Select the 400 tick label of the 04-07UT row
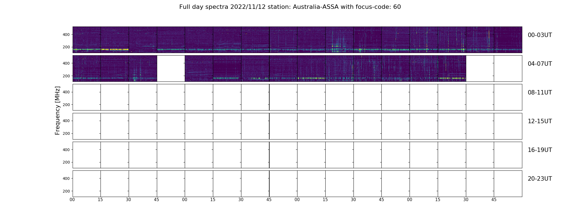This screenshot has height=221, width=580. tap(66, 63)
